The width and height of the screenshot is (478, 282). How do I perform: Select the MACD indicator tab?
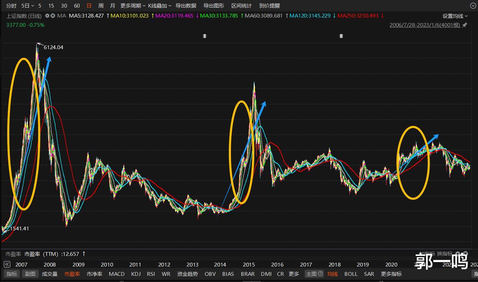tap(117, 274)
